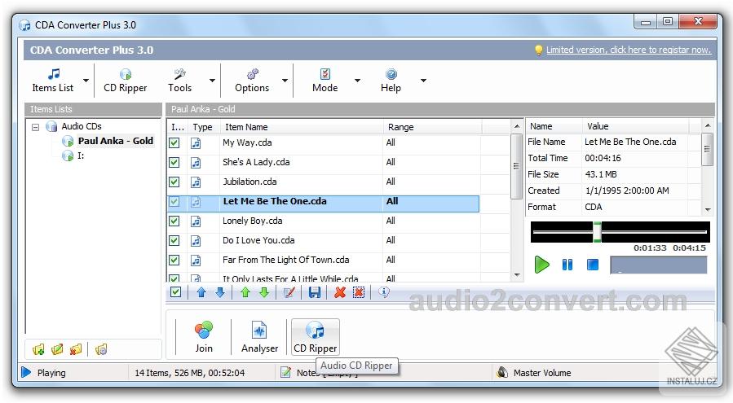Viewport: 733px width, 403px height.
Task: Click the Playing status arrow icon
Action: pyautogui.click(x=27, y=372)
